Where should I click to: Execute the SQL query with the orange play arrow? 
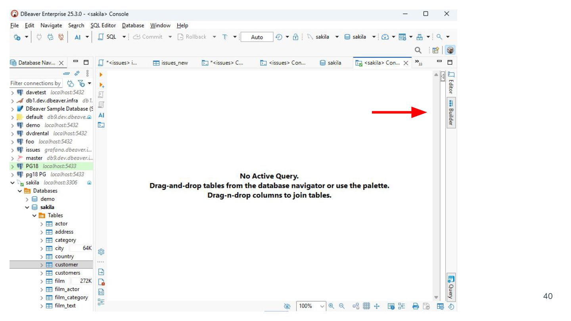point(101,75)
